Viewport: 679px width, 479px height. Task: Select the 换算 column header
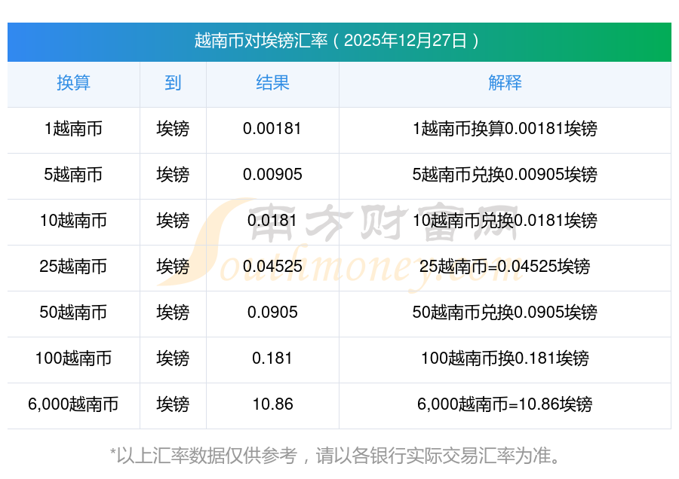[73, 83]
